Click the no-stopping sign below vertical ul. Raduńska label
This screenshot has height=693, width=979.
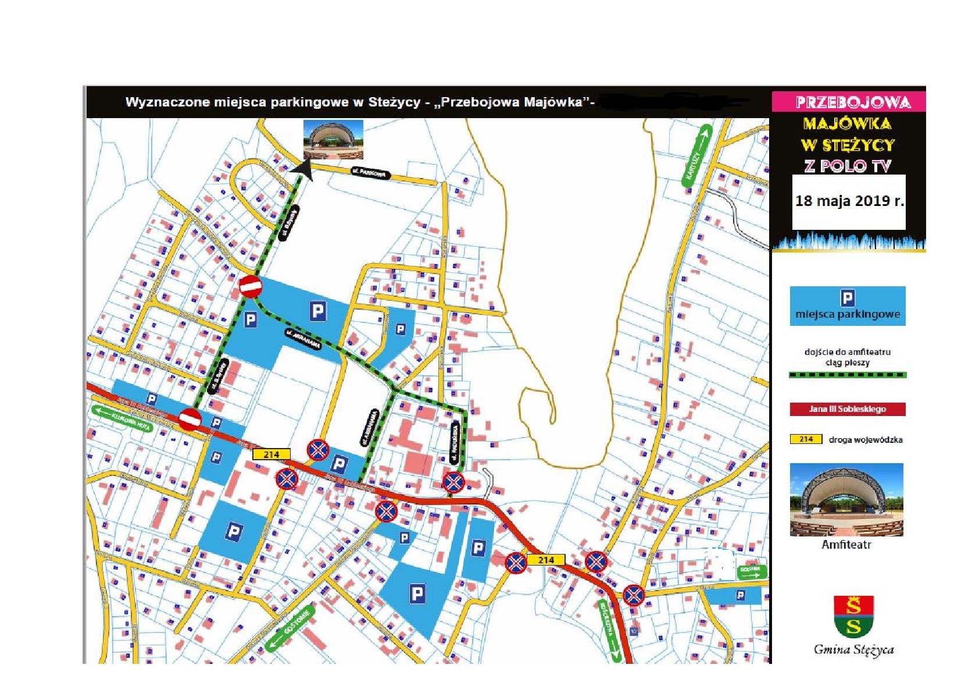(x=453, y=482)
